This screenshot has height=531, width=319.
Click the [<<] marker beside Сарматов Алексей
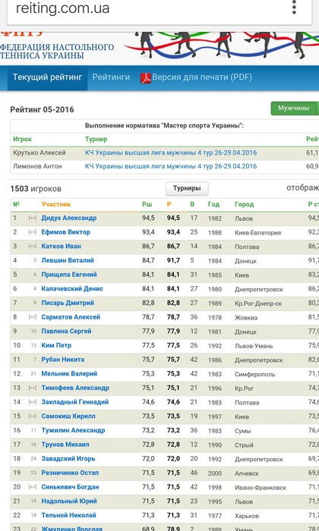(x=33, y=317)
